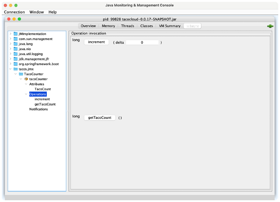
Task: Click the delta value input field
Action: (x=142, y=43)
